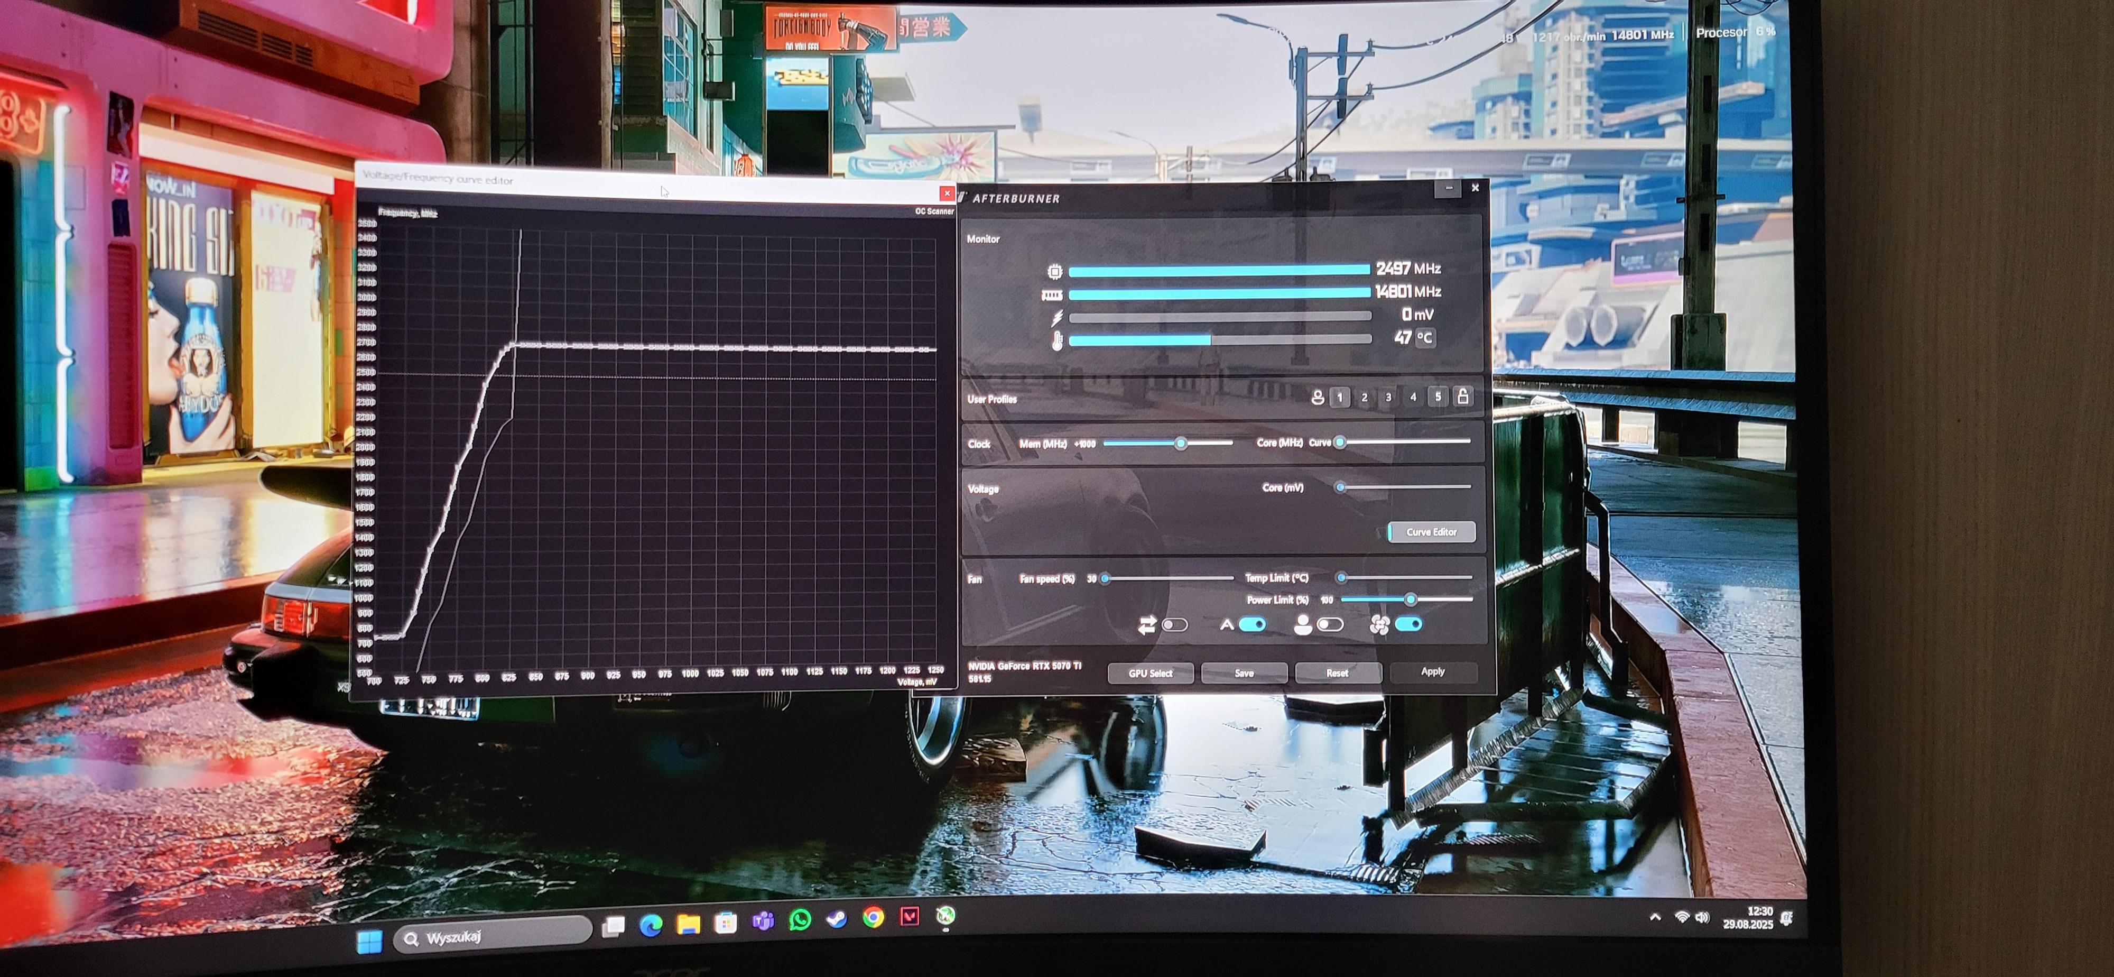Enable the user-defined fan toggle
Image resolution: width=2114 pixels, height=977 pixels.
[1330, 625]
